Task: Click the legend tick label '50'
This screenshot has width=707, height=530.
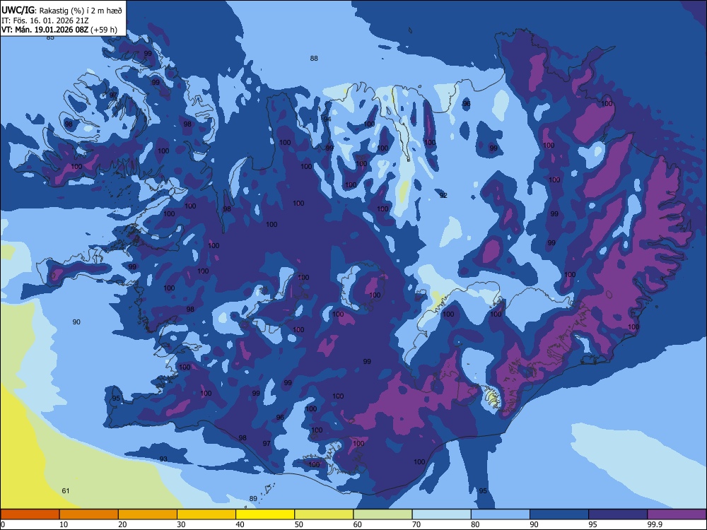Action: tap(299, 524)
